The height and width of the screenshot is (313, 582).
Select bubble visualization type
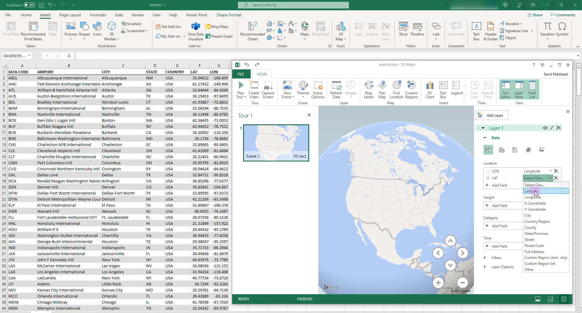pos(515,150)
